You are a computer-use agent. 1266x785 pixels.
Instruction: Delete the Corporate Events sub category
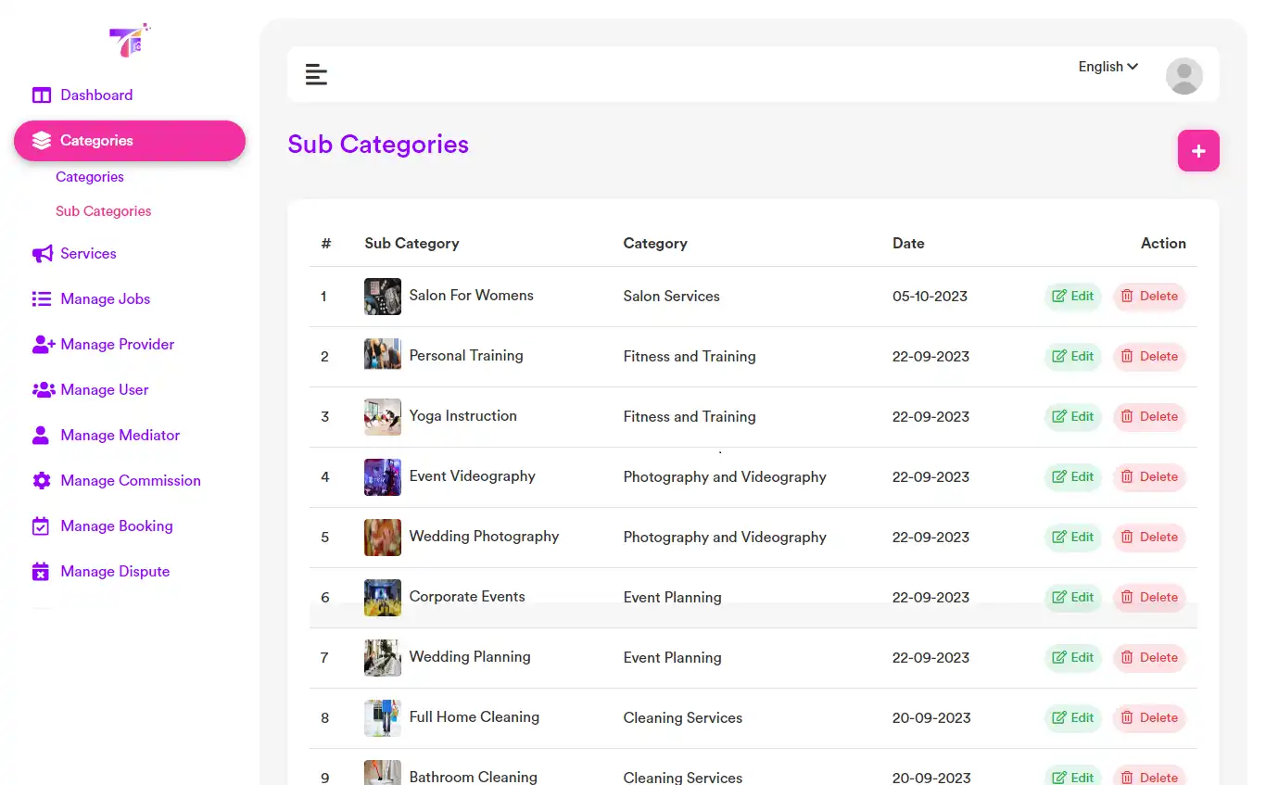pos(1149,597)
